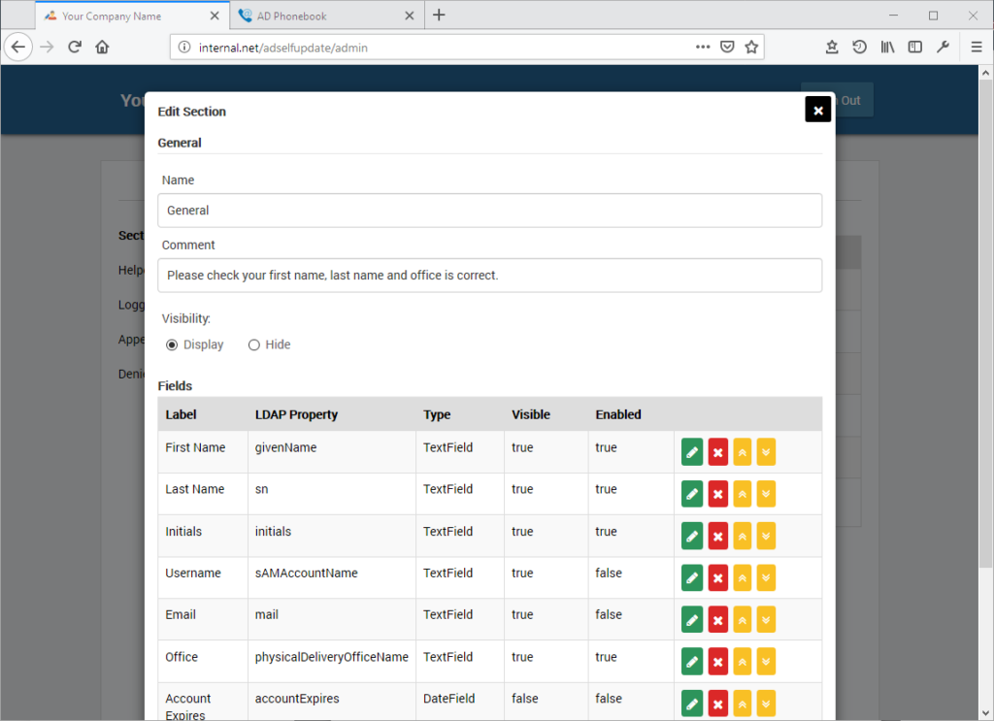Open the page actions menu
The height and width of the screenshot is (721, 994).
(x=703, y=46)
